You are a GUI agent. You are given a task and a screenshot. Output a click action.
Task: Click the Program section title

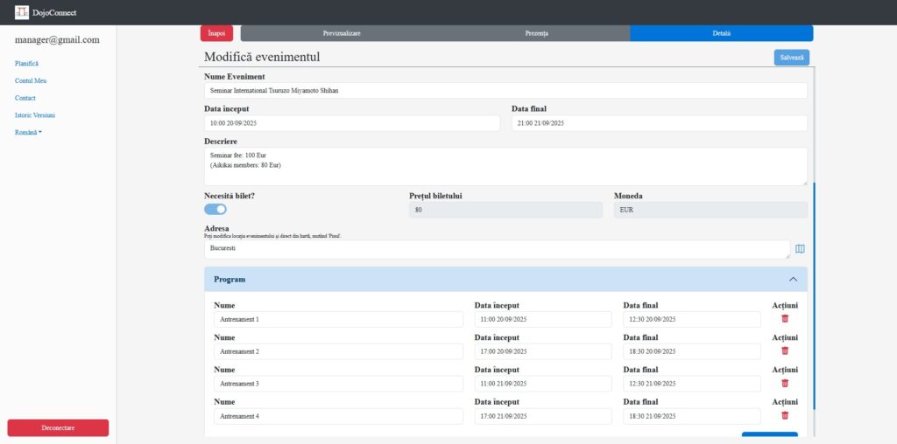(230, 280)
